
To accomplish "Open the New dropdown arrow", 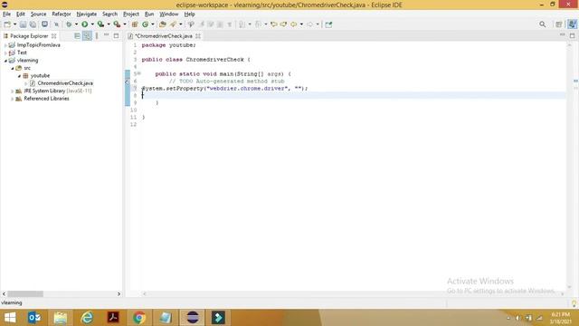I will [x=14, y=24].
